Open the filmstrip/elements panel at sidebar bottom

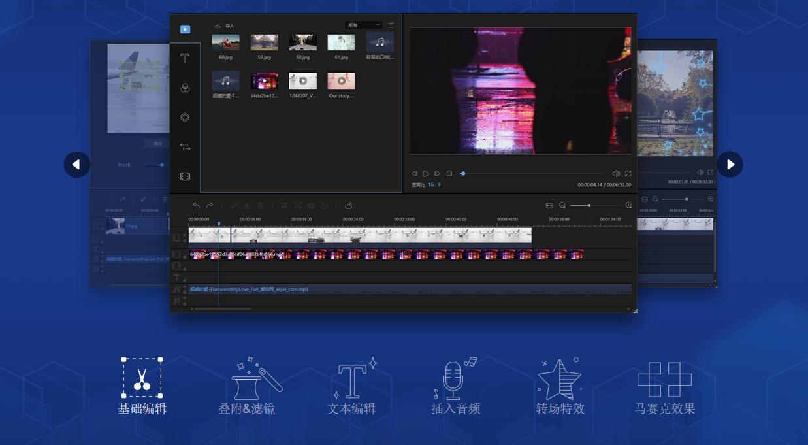click(x=185, y=176)
